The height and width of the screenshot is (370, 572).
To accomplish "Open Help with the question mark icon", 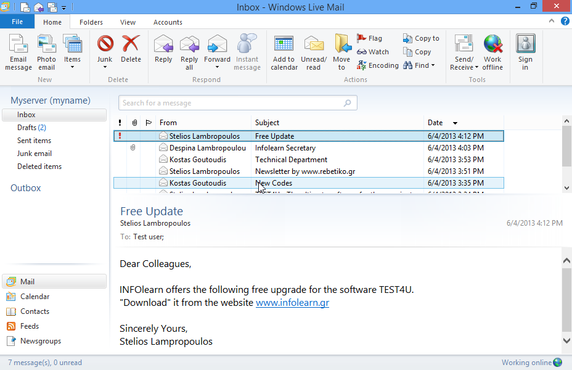I will coord(565,21).
